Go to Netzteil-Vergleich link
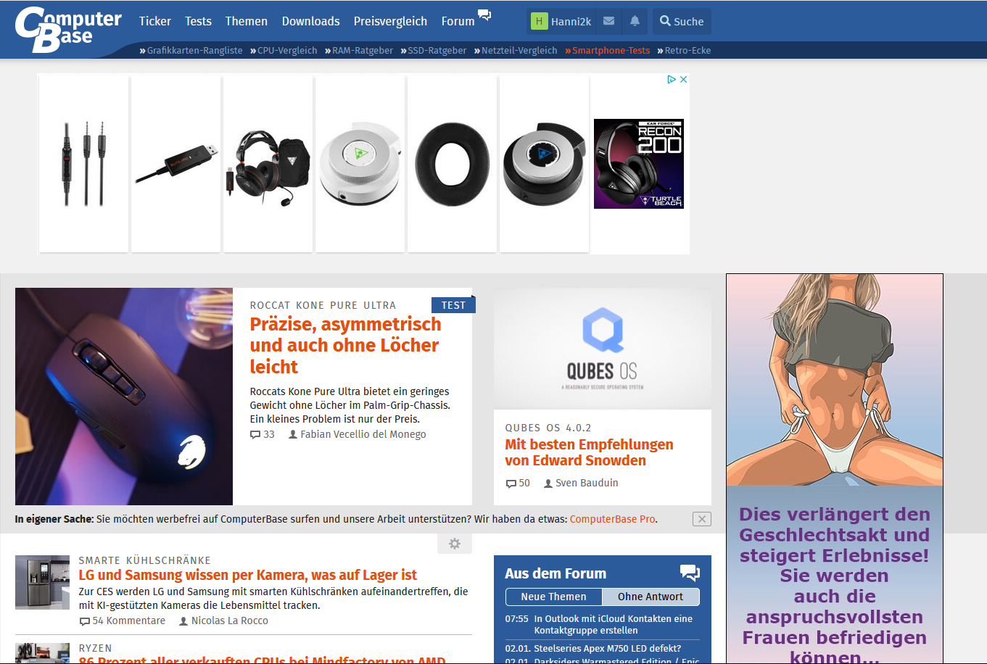 516,51
